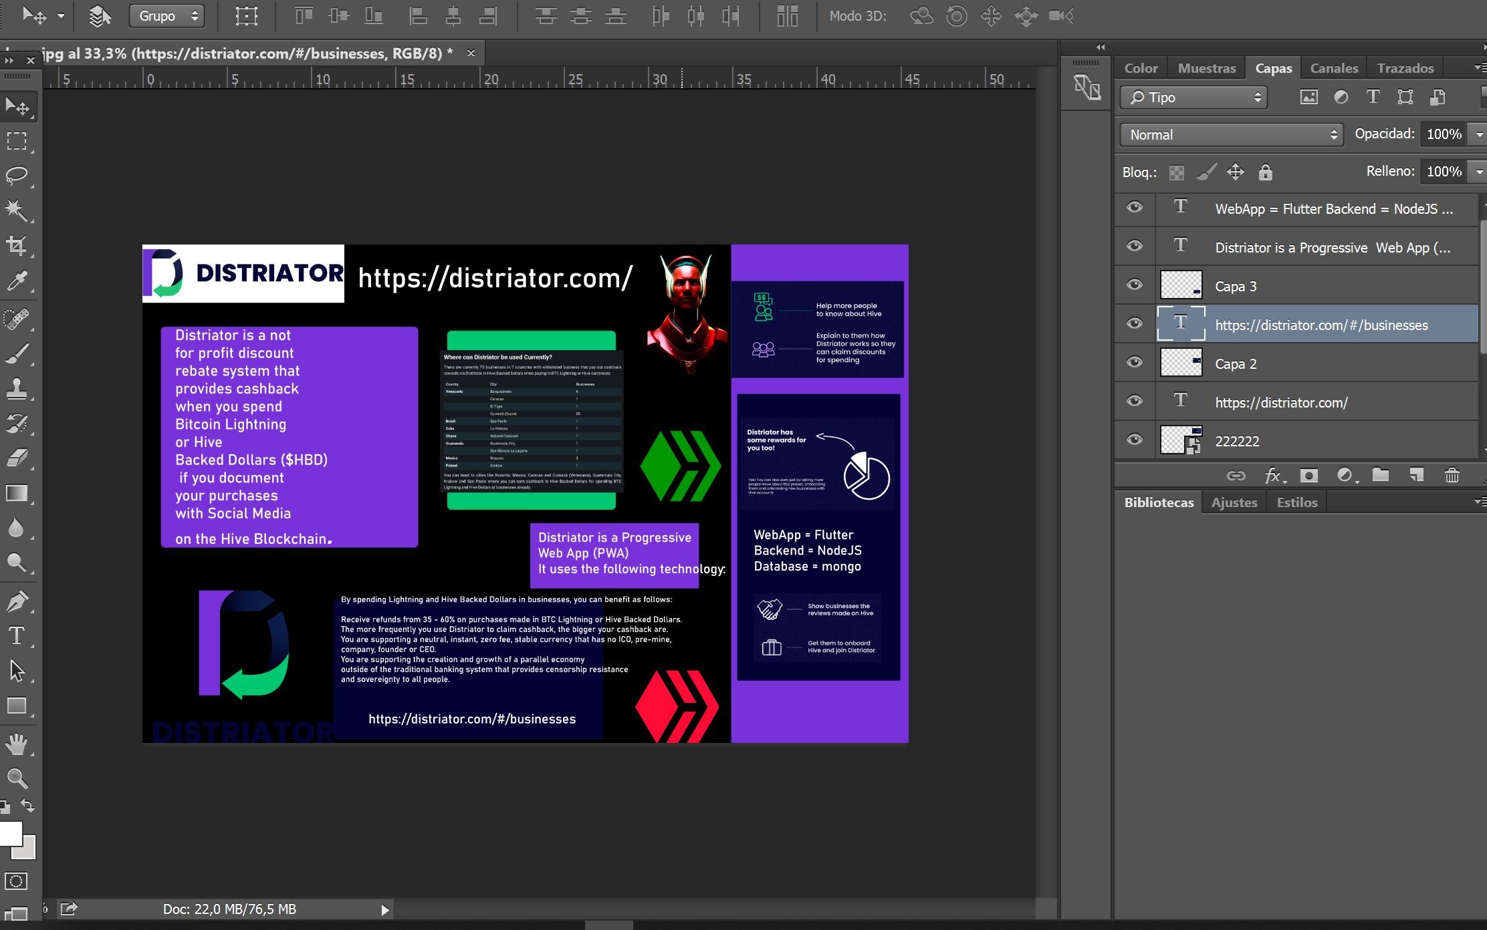Select the Dodge tool
1487x930 pixels.
coord(17,563)
